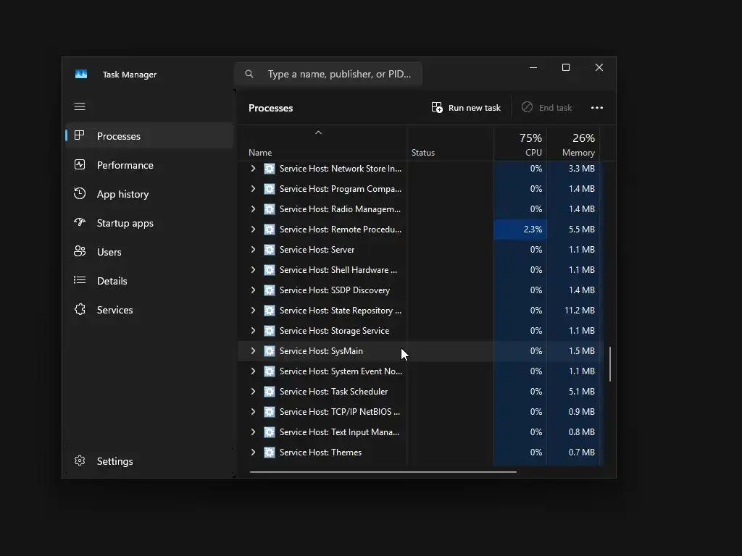Viewport: 742px width, 556px height.
Task: Sort by the Status column header
Action: pos(451,144)
